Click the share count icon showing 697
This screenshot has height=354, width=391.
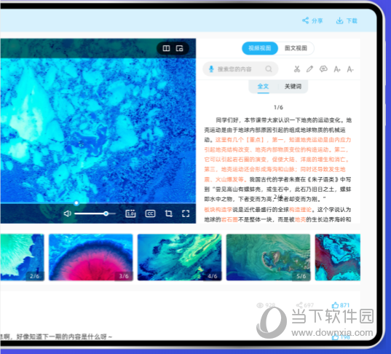pyautogui.click(x=299, y=305)
